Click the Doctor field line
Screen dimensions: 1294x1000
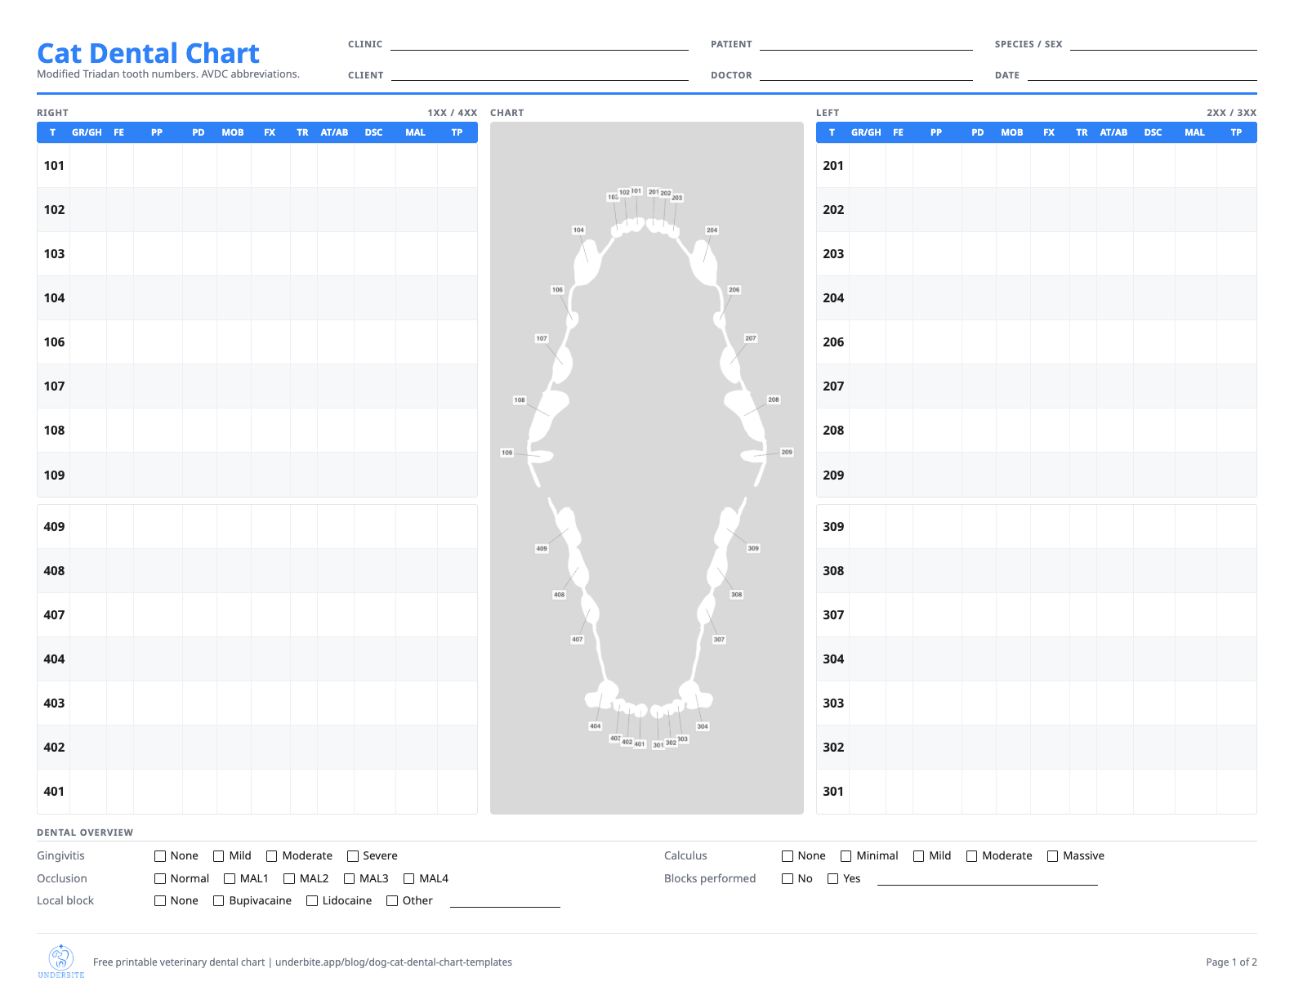[x=866, y=75]
